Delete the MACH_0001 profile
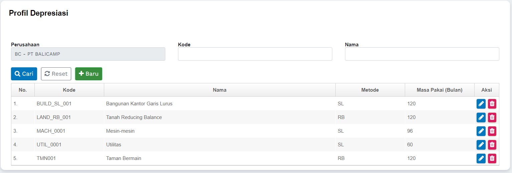The height and width of the screenshot is (173, 512). [x=492, y=131]
